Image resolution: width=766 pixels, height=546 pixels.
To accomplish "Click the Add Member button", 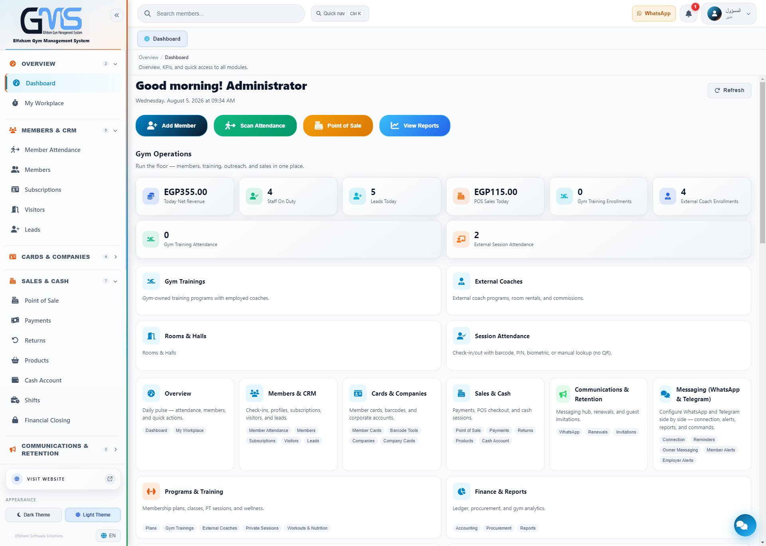I will point(172,126).
